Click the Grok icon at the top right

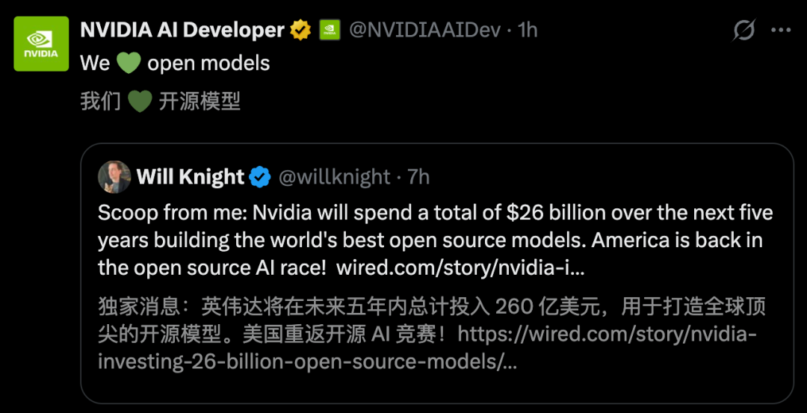pos(743,30)
